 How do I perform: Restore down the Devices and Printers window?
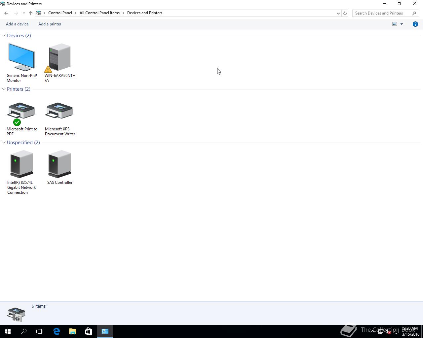[400, 4]
